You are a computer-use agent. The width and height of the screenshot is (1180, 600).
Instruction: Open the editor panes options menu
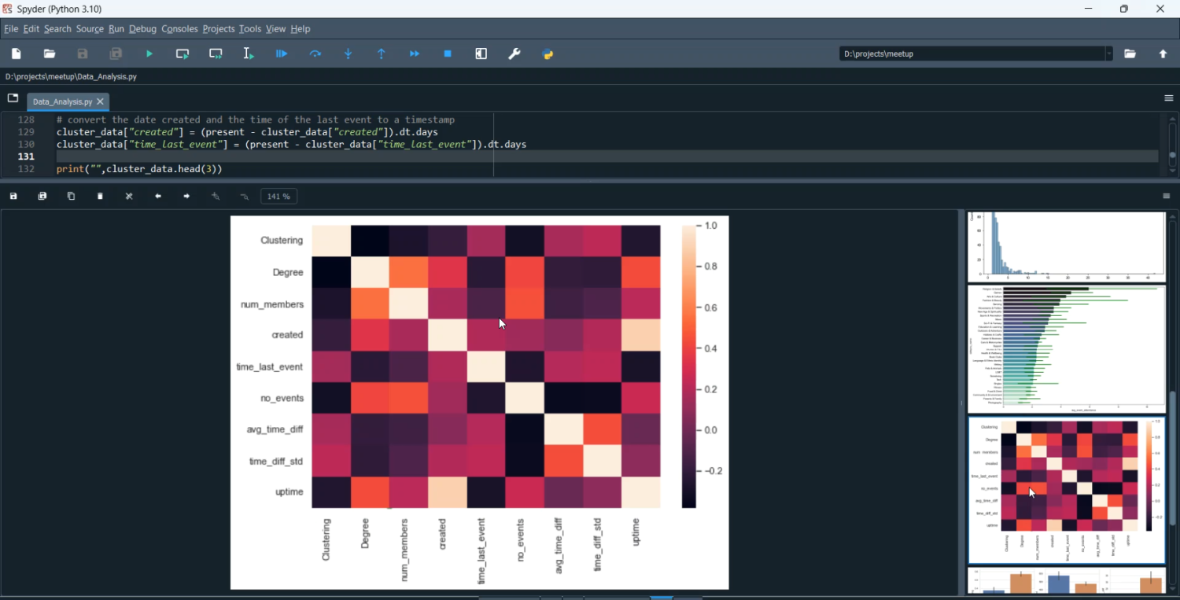click(1169, 98)
